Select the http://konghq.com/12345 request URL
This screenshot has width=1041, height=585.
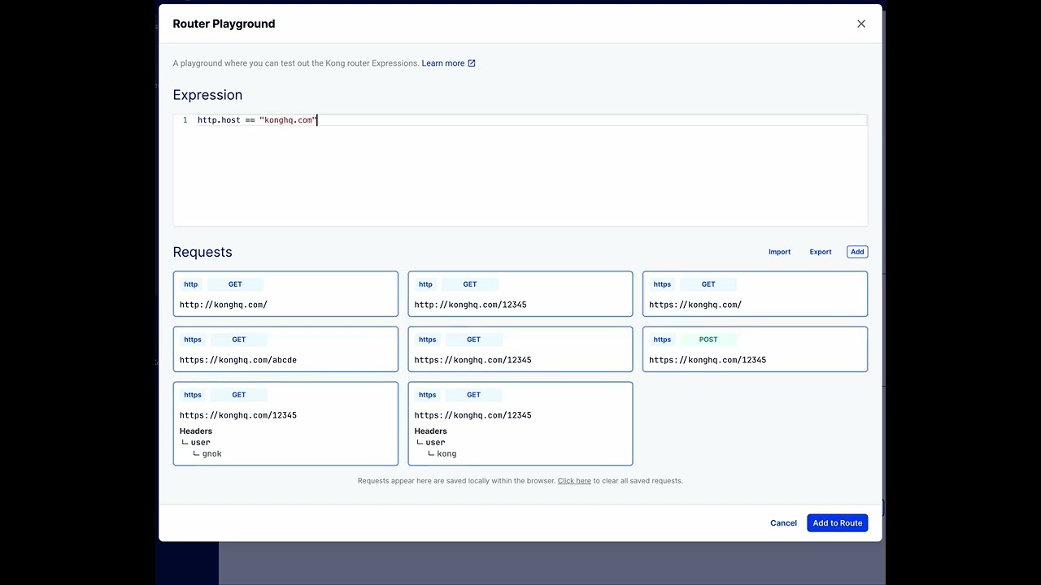pyautogui.click(x=470, y=305)
